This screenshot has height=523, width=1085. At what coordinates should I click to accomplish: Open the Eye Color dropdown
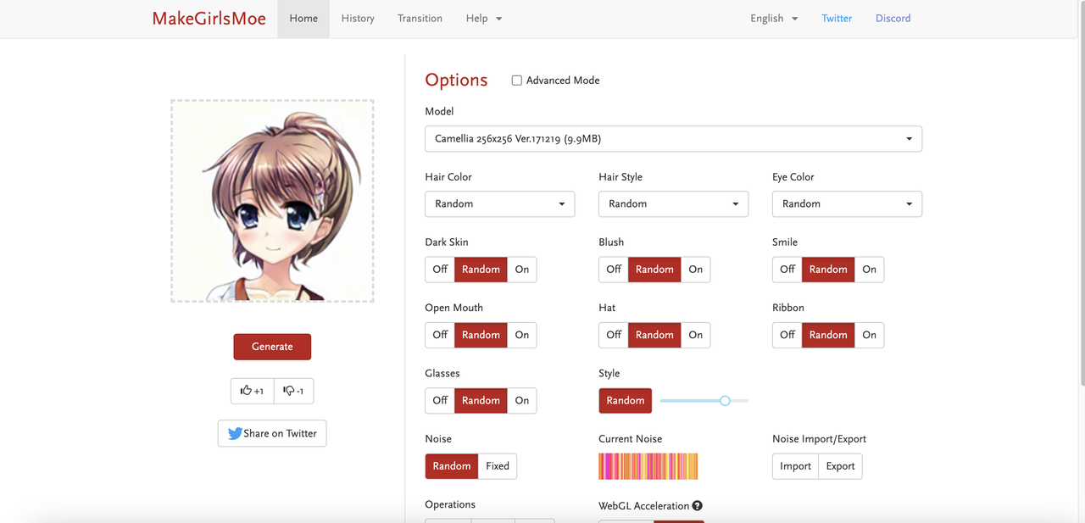click(x=846, y=203)
